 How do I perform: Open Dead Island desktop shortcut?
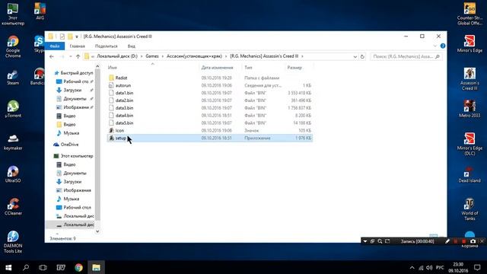coord(469,174)
